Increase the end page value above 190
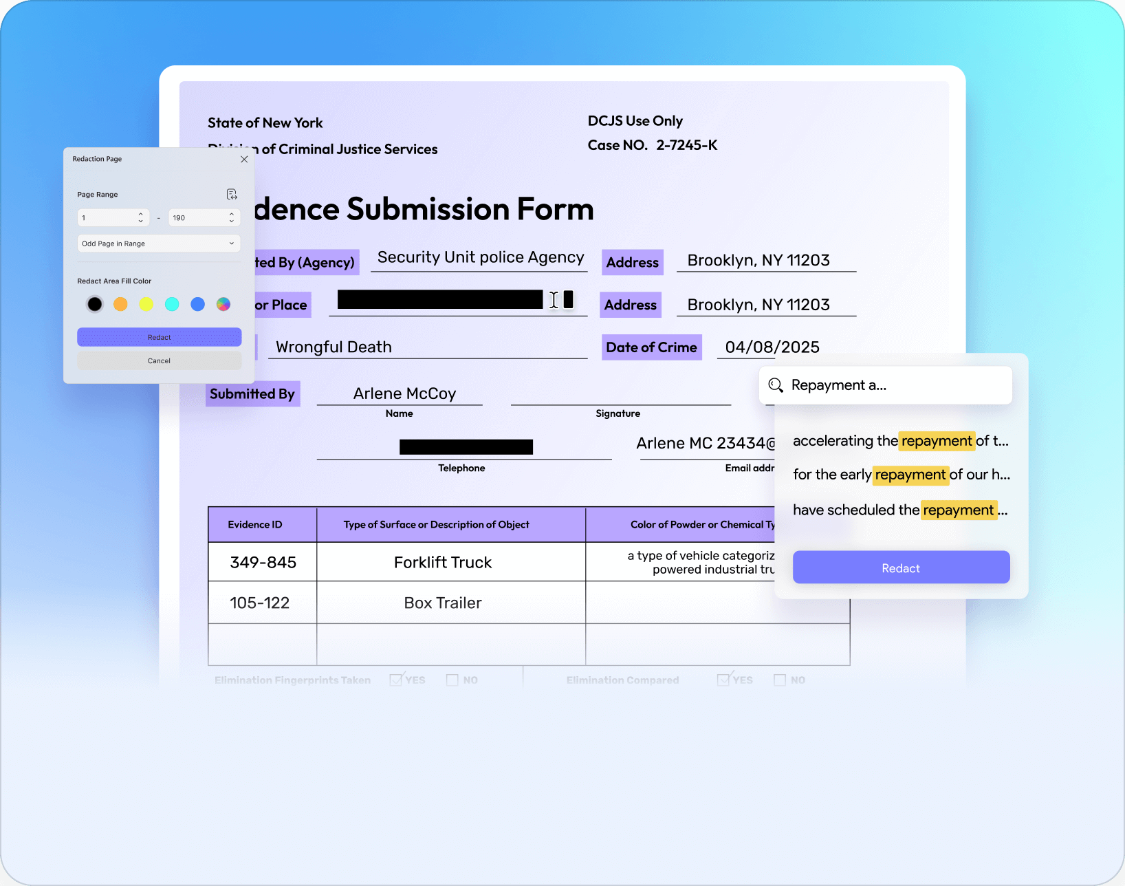Viewport: 1125px width, 886px height. [232, 214]
